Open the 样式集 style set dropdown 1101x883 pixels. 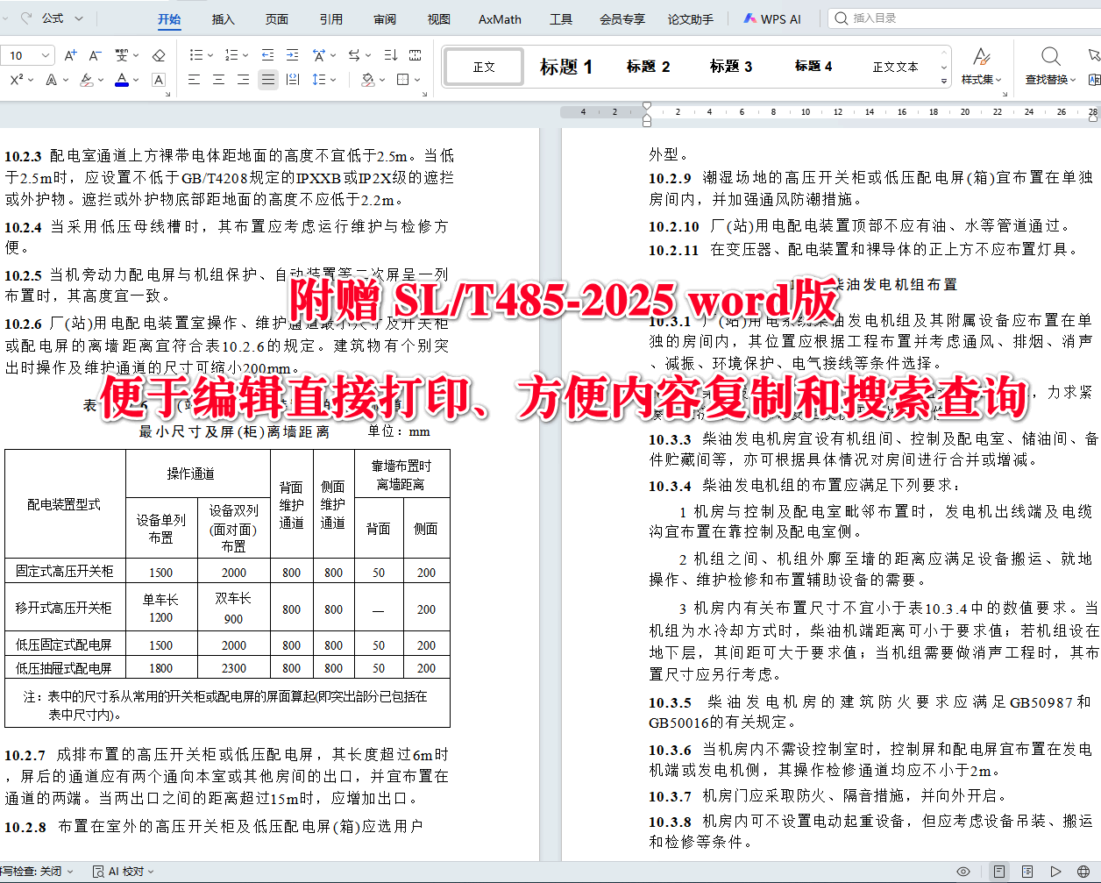pyautogui.click(x=982, y=79)
